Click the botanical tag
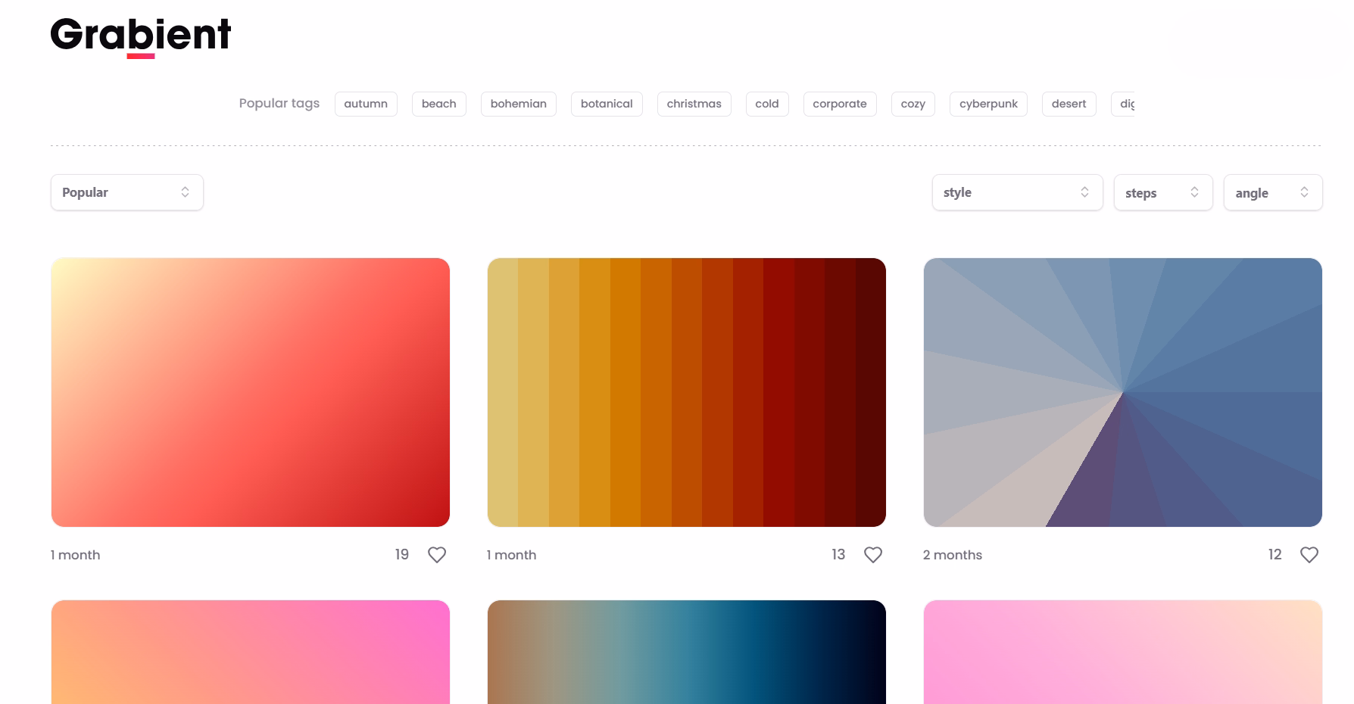Screen dimensions: 1354x704 607,104
